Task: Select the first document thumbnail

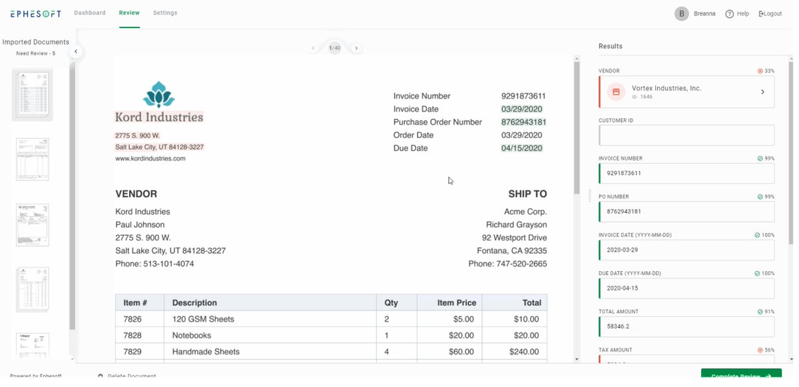Action: click(32, 95)
